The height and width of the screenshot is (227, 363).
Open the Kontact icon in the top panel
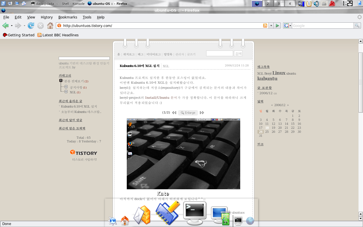click(x=24, y=3)
